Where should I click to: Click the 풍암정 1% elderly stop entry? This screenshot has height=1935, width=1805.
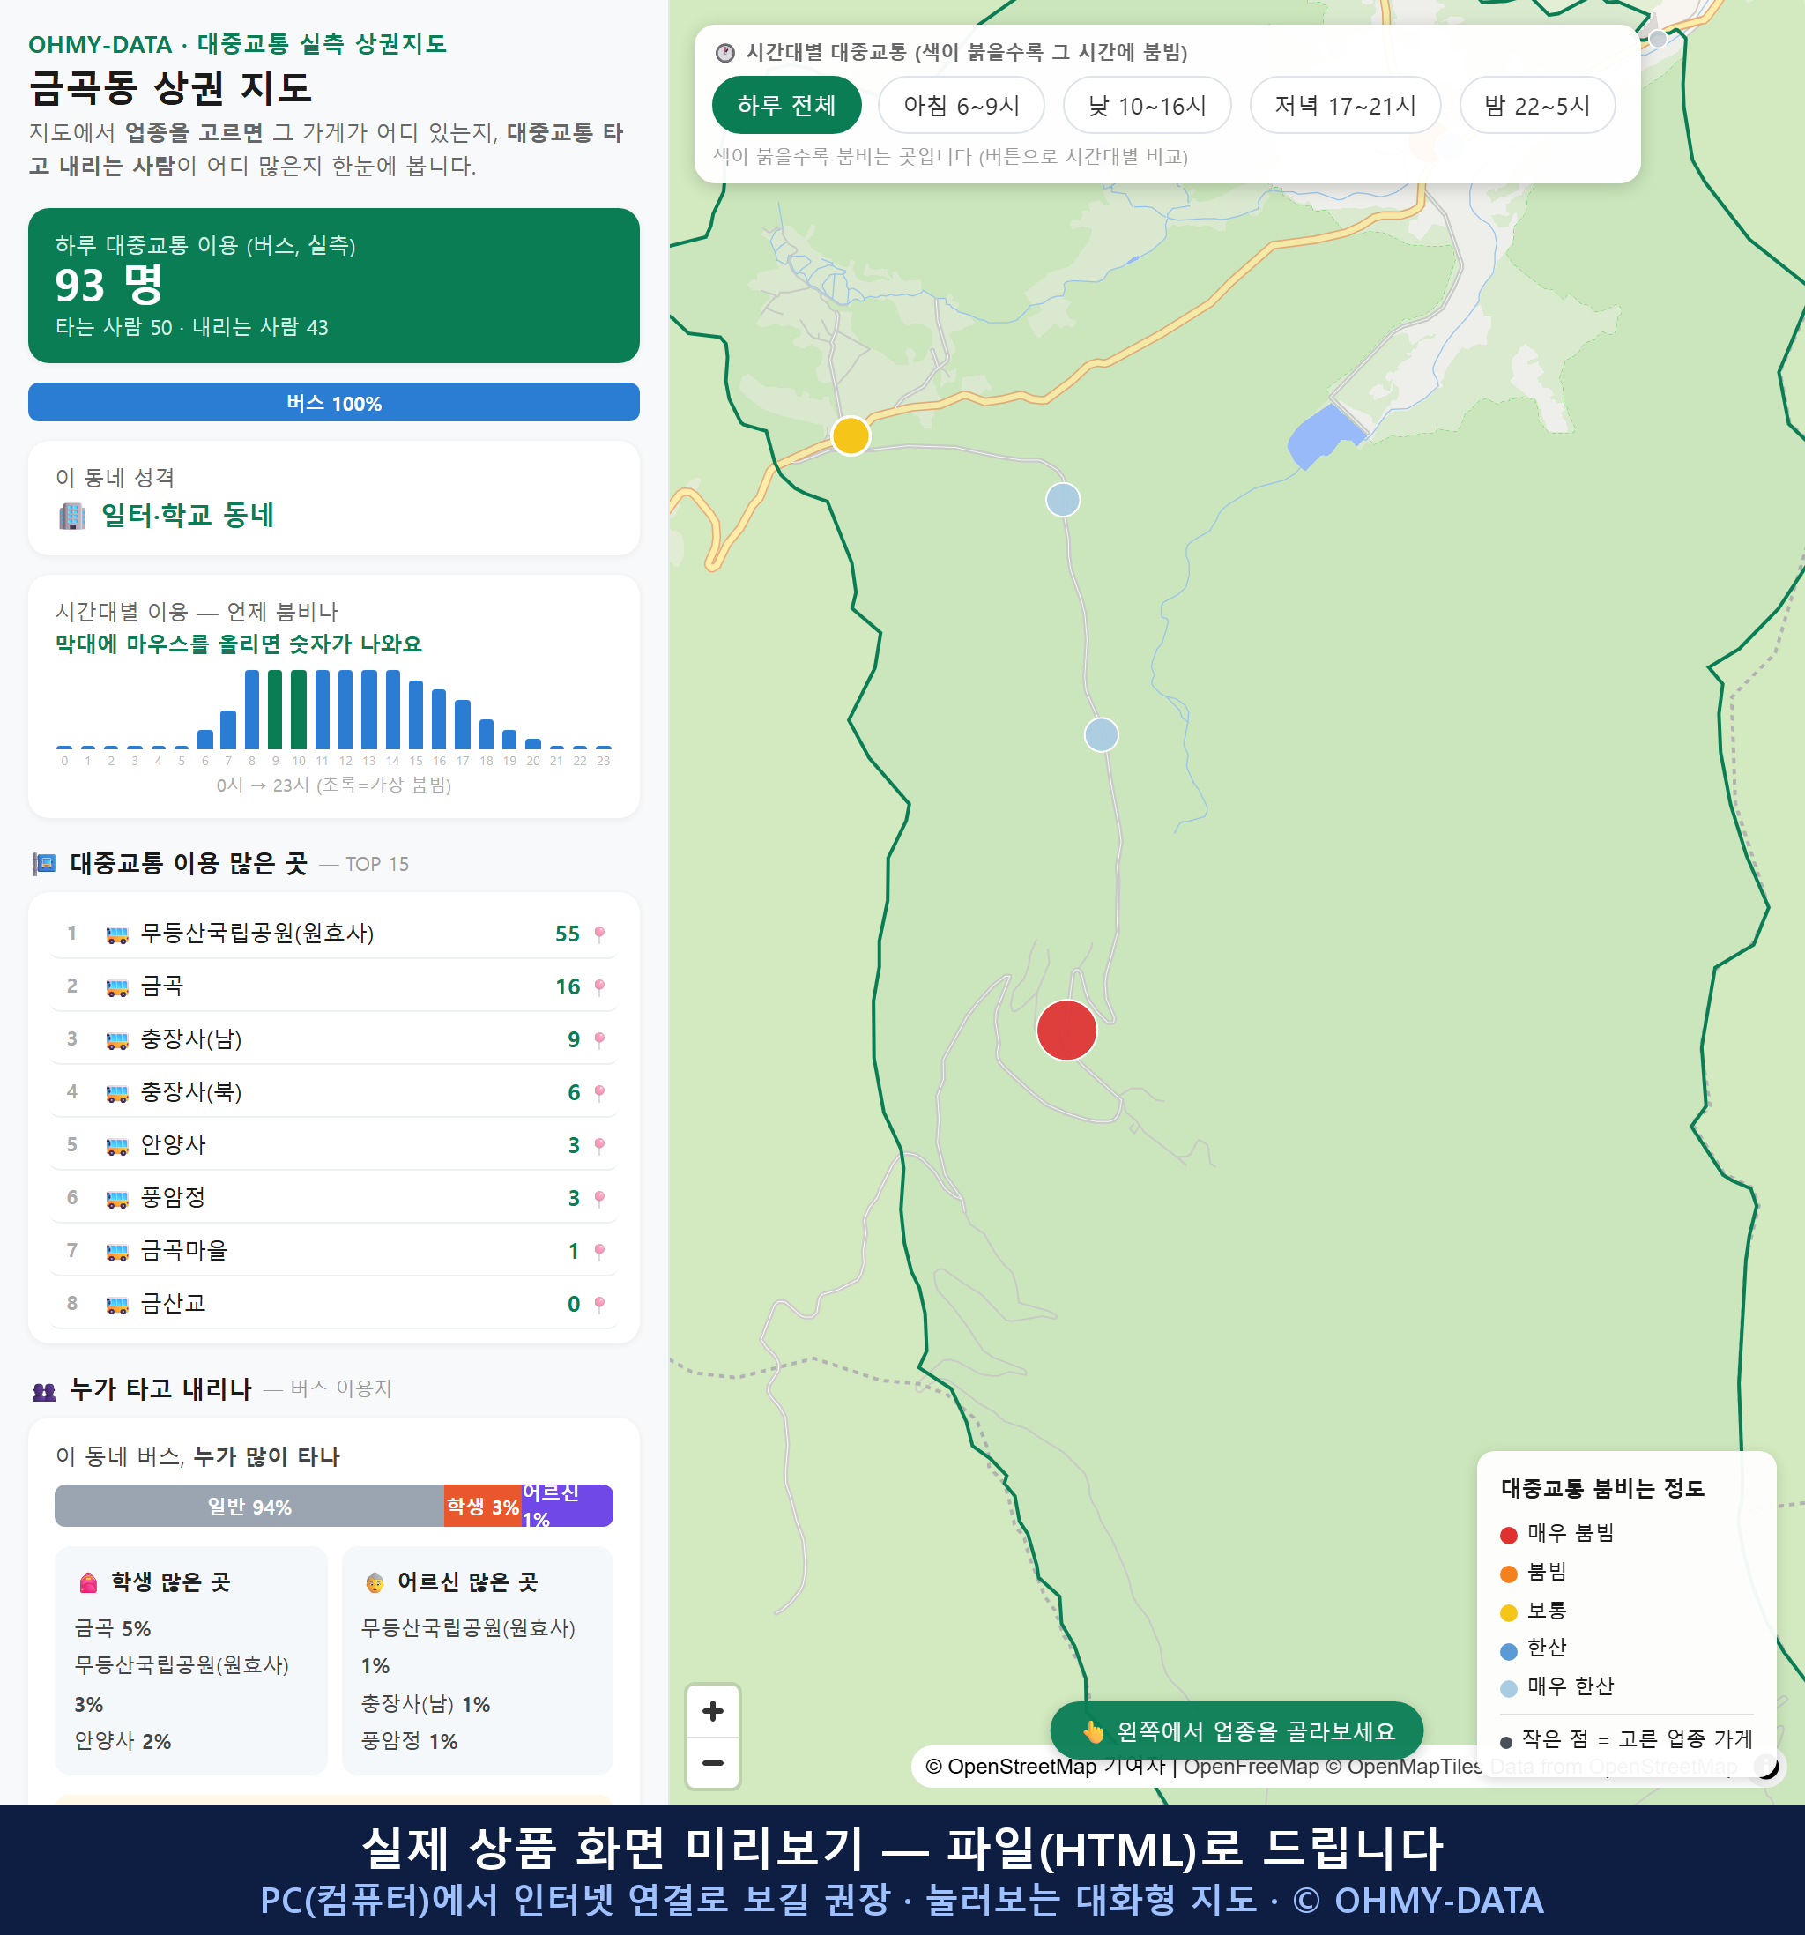409,1741
